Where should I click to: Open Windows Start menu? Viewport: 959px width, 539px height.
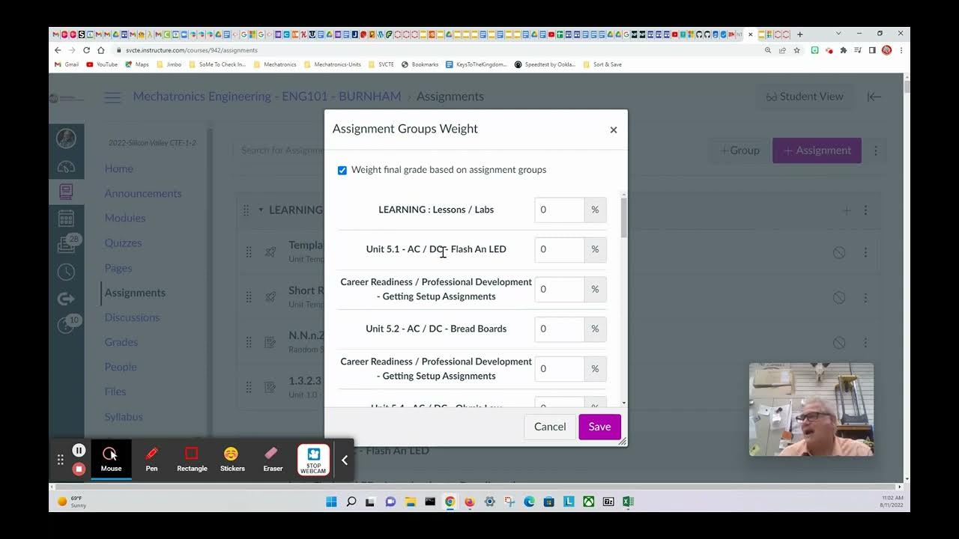(x=331, y=502)
